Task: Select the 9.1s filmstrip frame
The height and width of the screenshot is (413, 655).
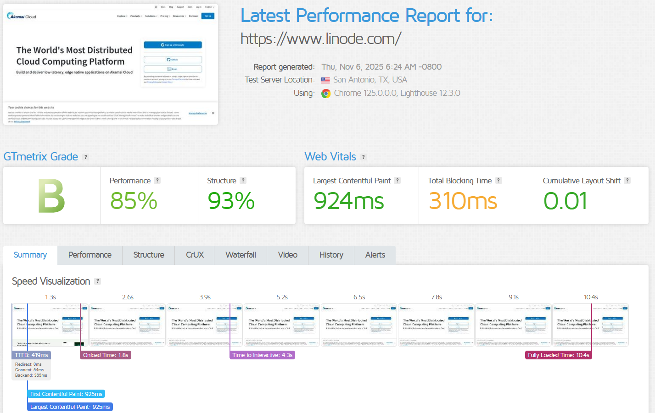Action: tap(513, 325)
